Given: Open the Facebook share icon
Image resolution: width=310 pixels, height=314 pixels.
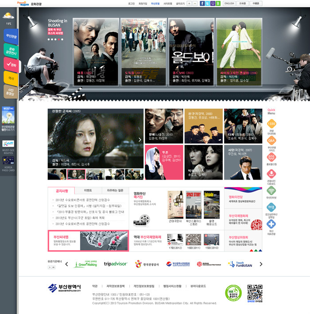Looking at the screenshot, I should coord(202,4).
